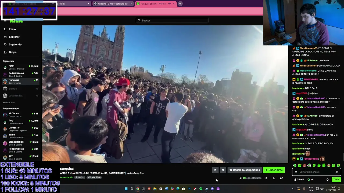This screenshot has height=193, width=344.
Task: Click the icon right of report
Action: tap(281, 178)
